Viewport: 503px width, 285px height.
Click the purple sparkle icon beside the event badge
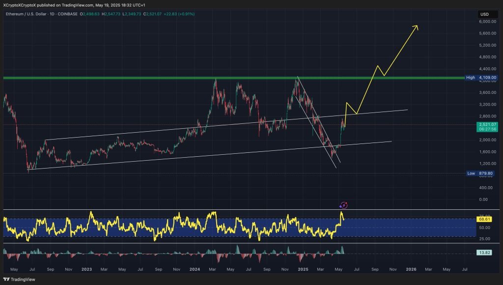340,206
